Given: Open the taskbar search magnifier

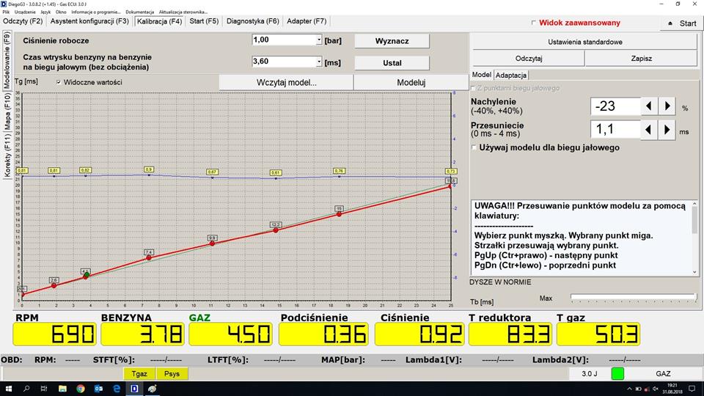Looking at the screenshot, I should (26, 389).
